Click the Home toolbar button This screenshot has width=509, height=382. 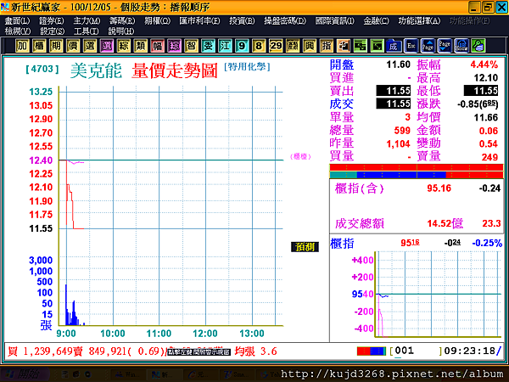(x=461, y=46)
